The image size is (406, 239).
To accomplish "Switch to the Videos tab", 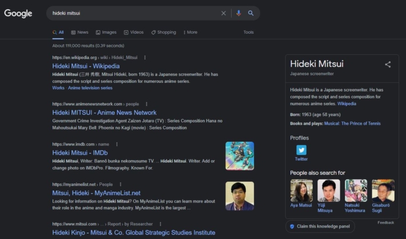I will tap(134, 33).
